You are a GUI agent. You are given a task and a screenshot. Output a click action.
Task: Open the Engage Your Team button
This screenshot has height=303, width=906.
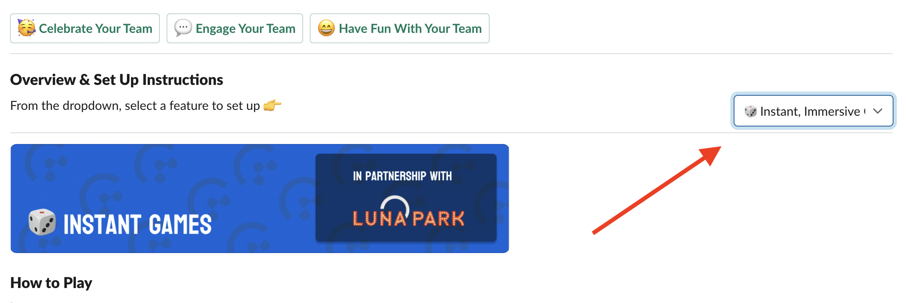(x=235, y=28)
